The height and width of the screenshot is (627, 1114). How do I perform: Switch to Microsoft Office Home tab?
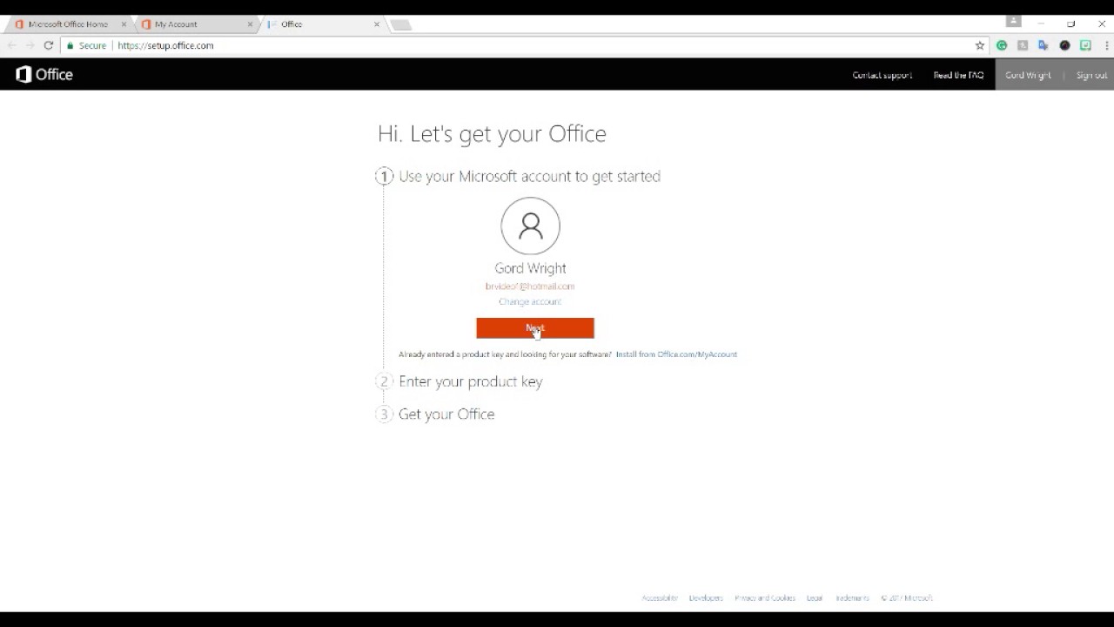coord(68,24)
